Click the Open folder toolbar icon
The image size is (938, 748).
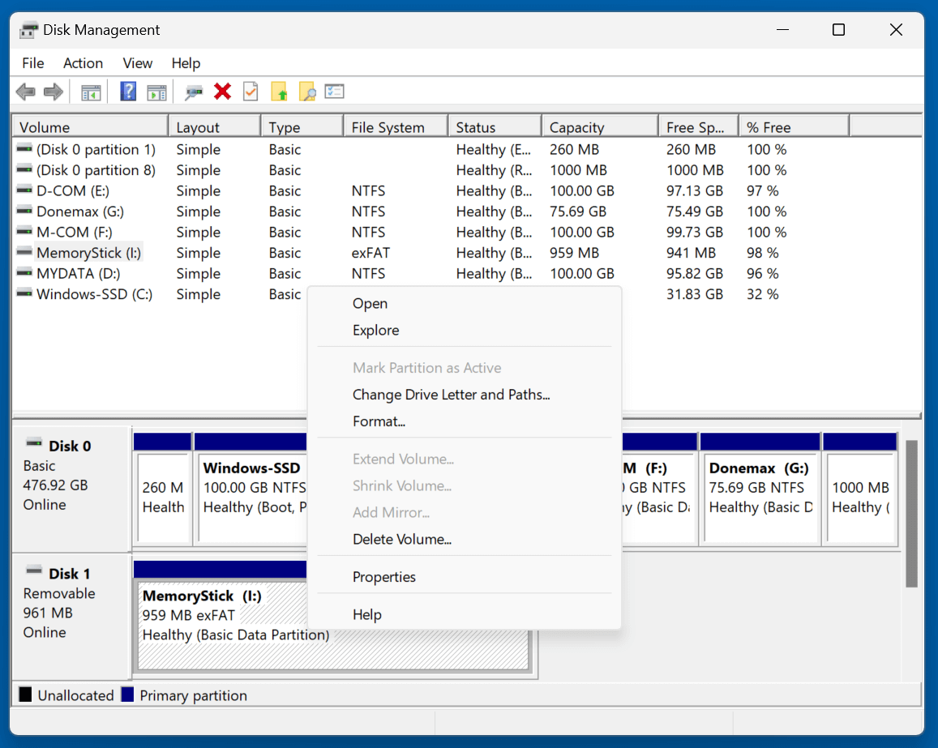coord(279,91)
